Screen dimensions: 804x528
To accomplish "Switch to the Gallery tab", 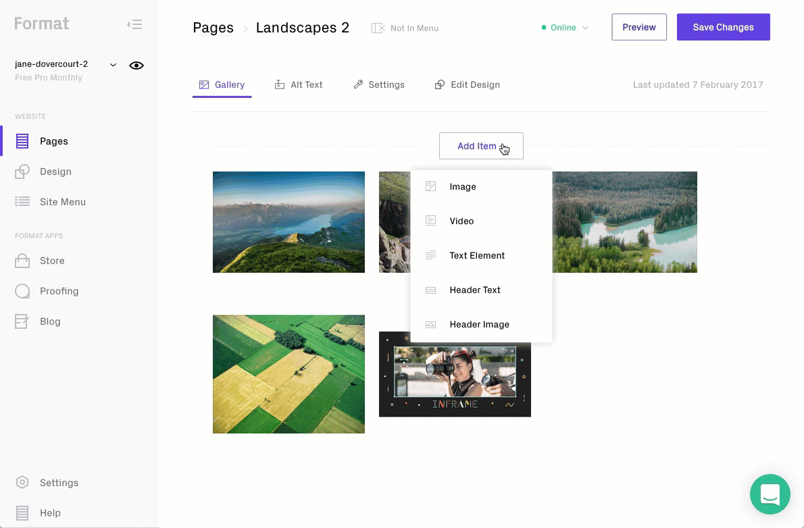I will [222, 85].
